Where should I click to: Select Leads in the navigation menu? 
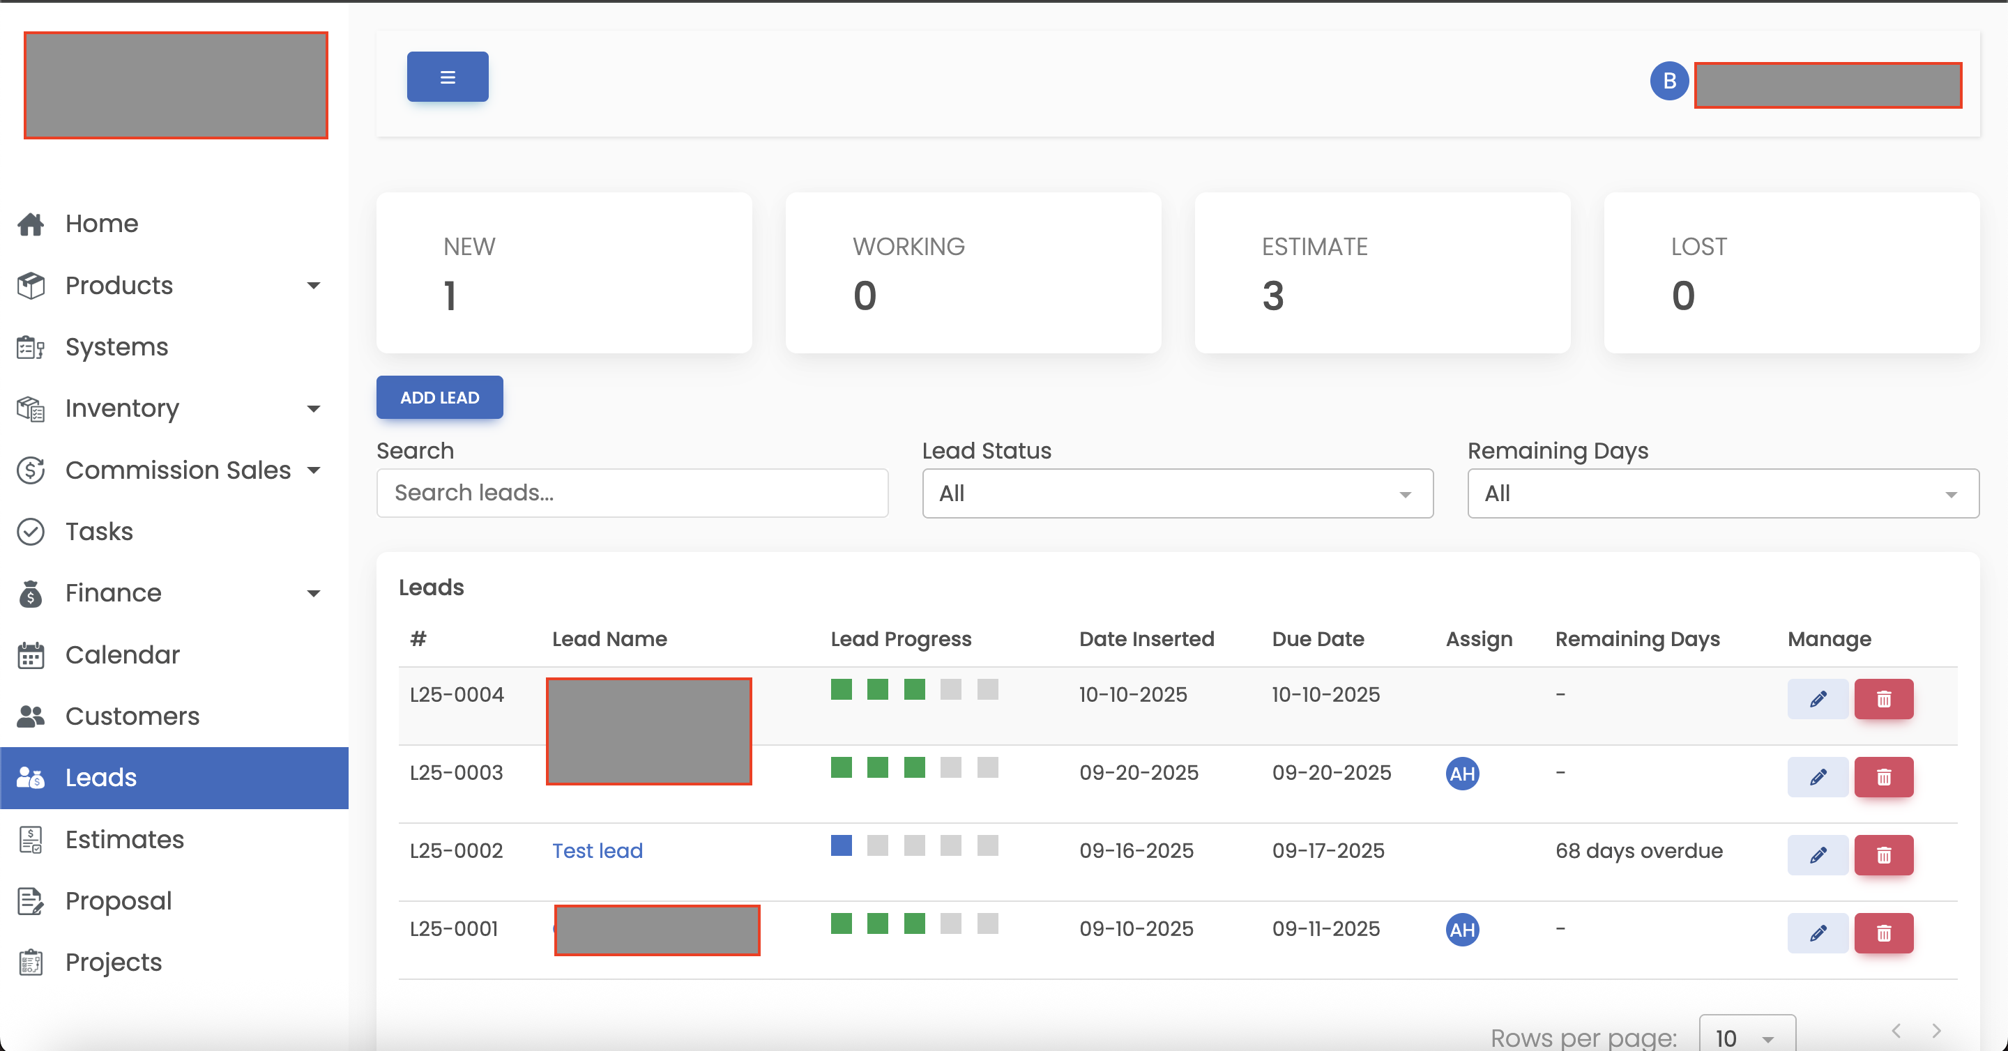(100, 777)
